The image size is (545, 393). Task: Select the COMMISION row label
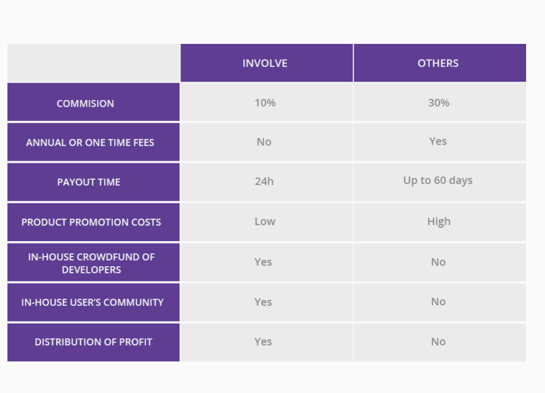coord(93,102)
